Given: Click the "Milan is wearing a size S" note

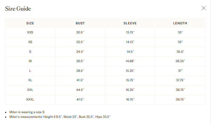Looking at the screenshot, I should click(x=27, y=112).
